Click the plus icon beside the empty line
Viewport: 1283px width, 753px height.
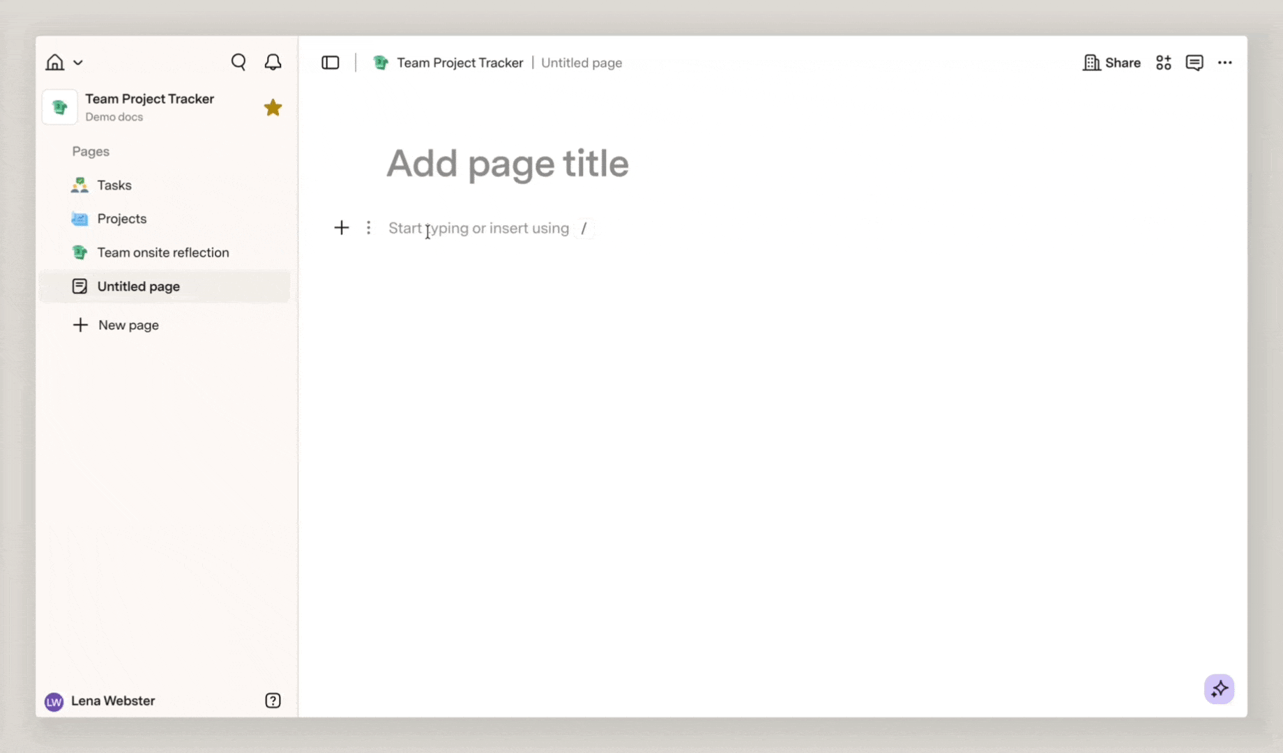pyautogui.click(x=341, y=228)
